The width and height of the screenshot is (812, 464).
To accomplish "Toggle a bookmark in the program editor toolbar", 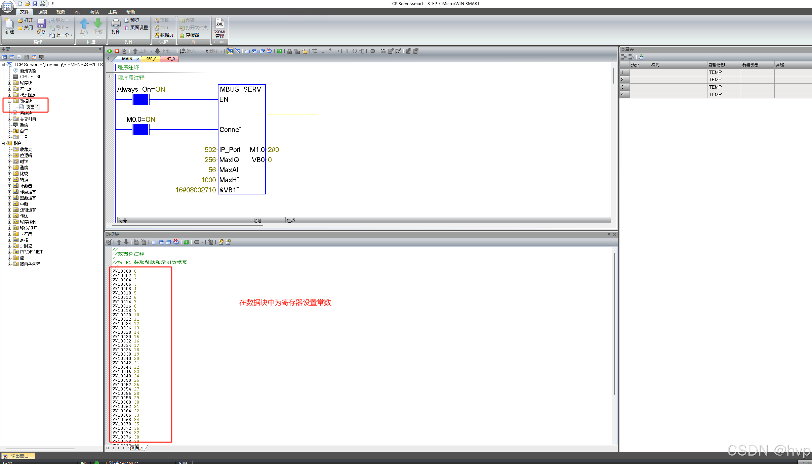I will click(x=248, y=51).
